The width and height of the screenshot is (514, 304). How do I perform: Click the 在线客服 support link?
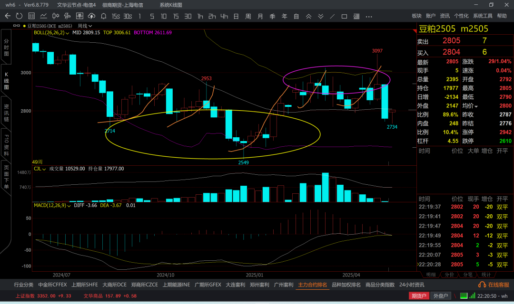[494, 285]
